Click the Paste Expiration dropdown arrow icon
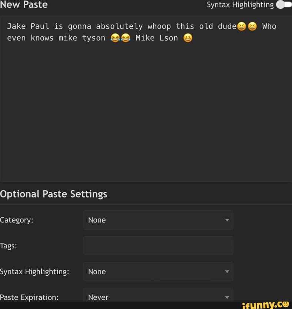This screenshot has width=292, height=309. coord(227,298)
